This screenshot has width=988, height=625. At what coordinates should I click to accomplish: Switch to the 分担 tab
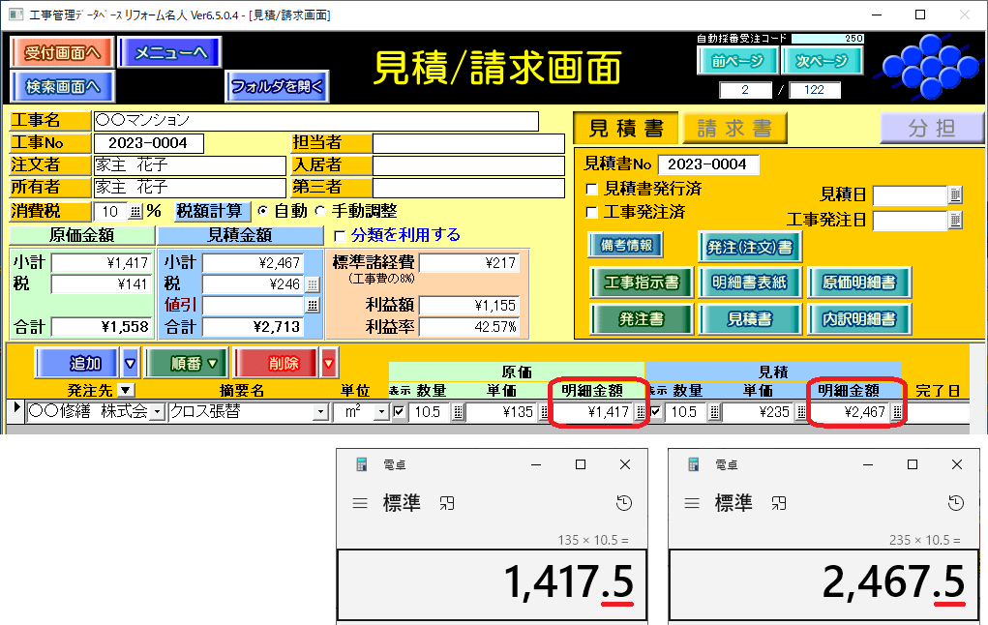(x=931, y=129)
